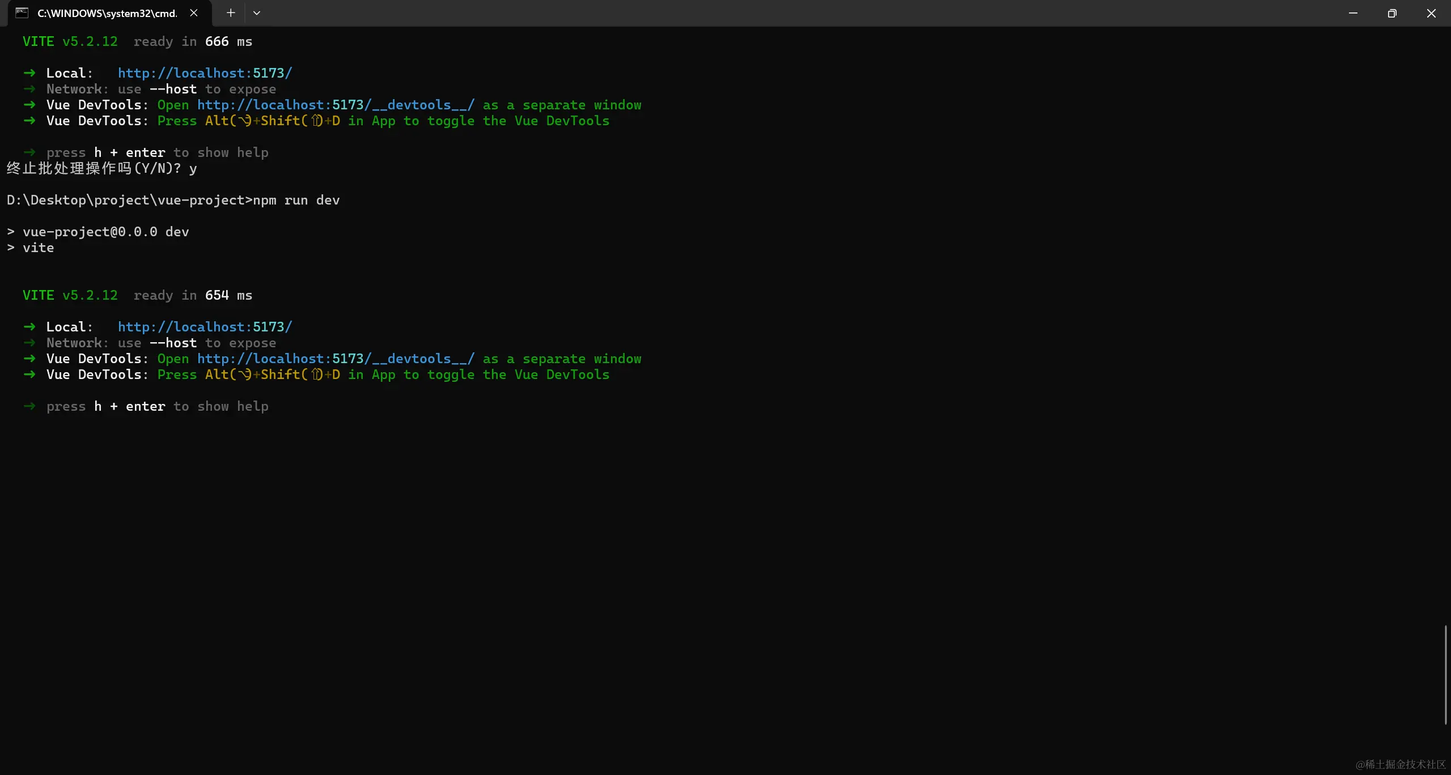Viewport: 1451px width, 775px height.
Task: Click the vertical scrollbar thumb
Action: coord(1445,674)
